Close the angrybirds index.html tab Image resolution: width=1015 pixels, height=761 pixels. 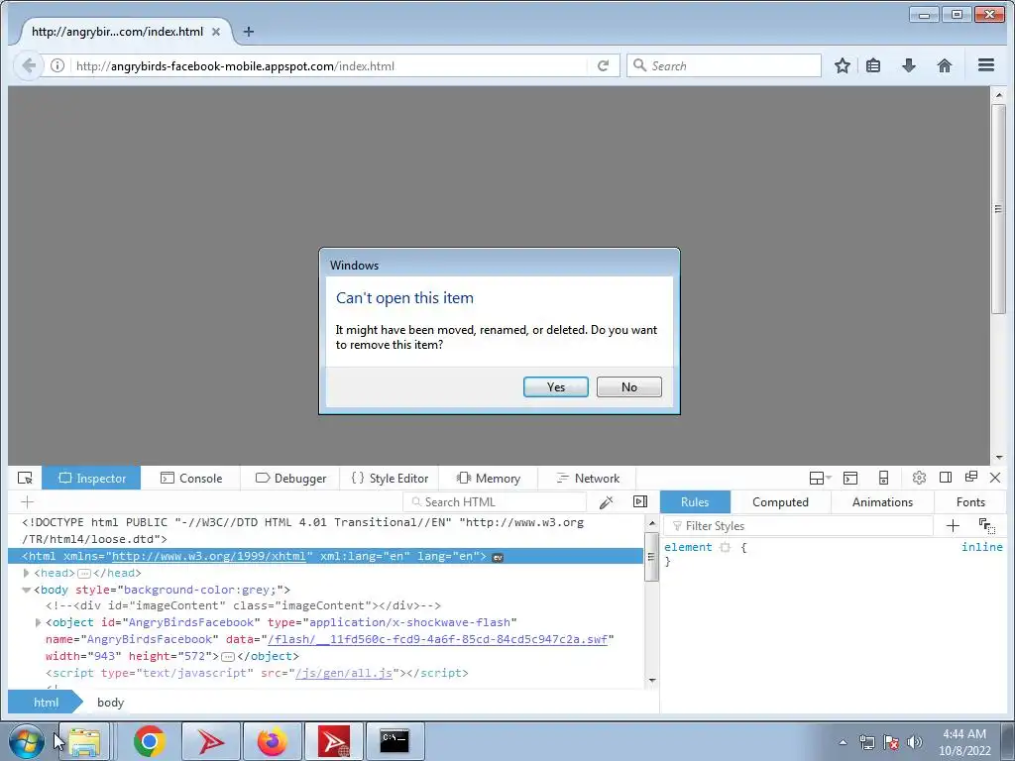[x=216, y=32]
